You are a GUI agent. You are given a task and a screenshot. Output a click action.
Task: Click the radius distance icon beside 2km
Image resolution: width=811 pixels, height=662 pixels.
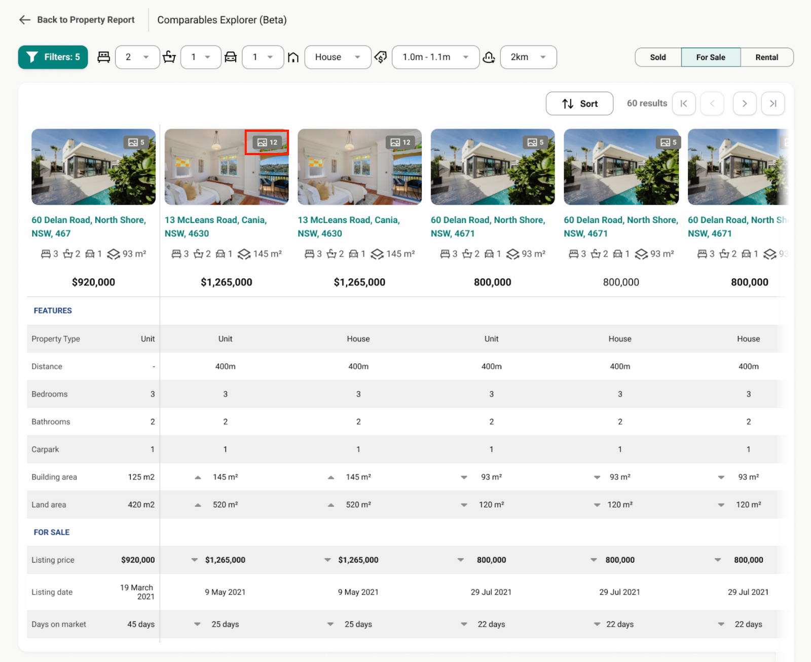click(489, 57)
